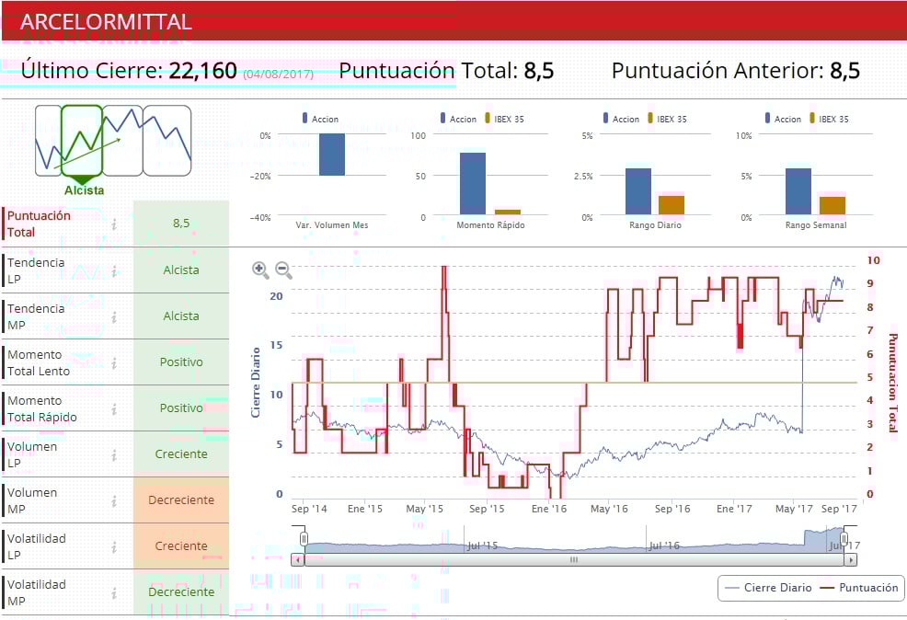Click the navigator scrollbar left arrow
This screenshot has height=620, width=907.
297,560
